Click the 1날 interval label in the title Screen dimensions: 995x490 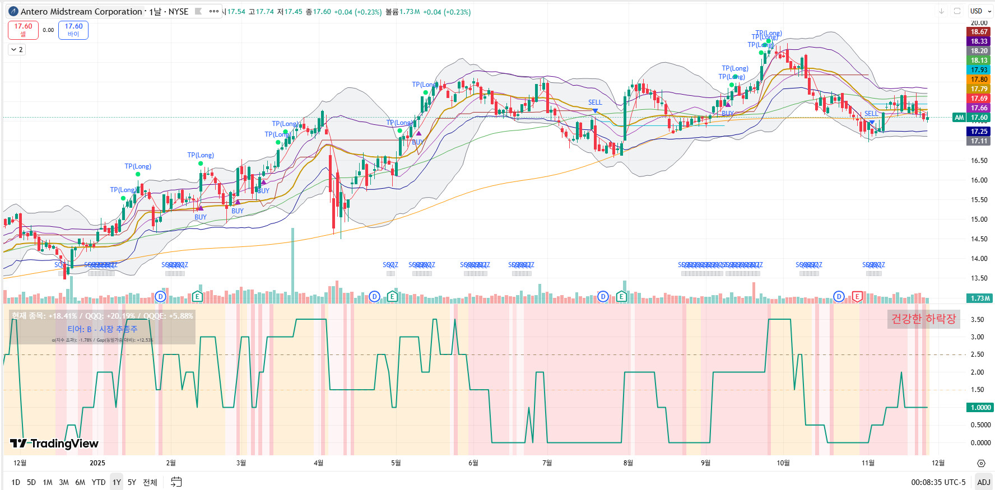coord(155,11)
